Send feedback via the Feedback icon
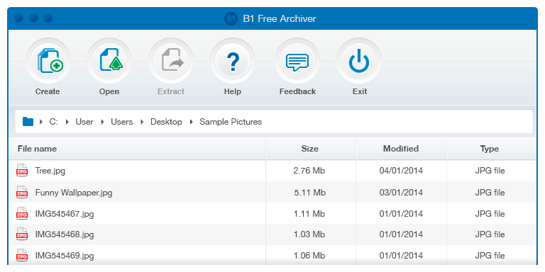This screenshot has width=545, height=272. [x=297, y=61]
